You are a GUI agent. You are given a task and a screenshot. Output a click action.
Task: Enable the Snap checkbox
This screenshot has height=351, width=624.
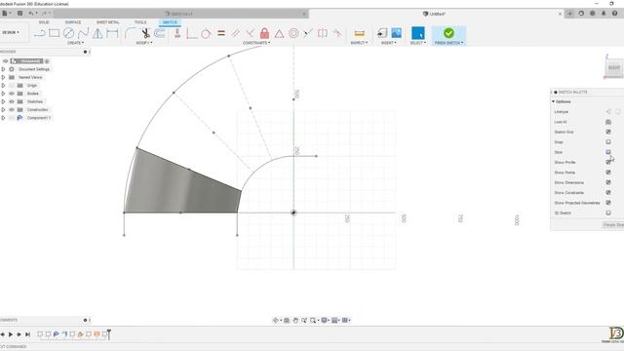click(x=608, y=141)
